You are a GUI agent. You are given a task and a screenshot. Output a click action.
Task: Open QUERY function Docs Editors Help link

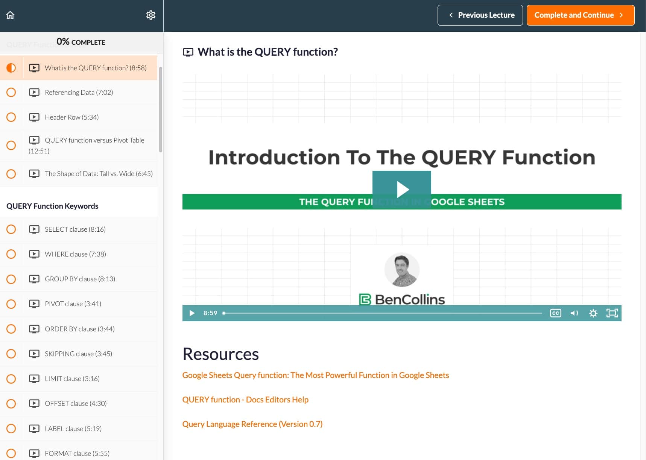click(245, 400)
